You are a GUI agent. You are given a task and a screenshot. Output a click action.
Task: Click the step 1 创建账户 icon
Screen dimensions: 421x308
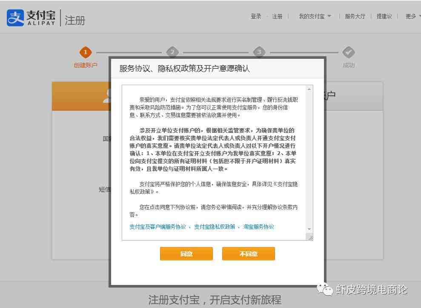[x=86, y=52]
